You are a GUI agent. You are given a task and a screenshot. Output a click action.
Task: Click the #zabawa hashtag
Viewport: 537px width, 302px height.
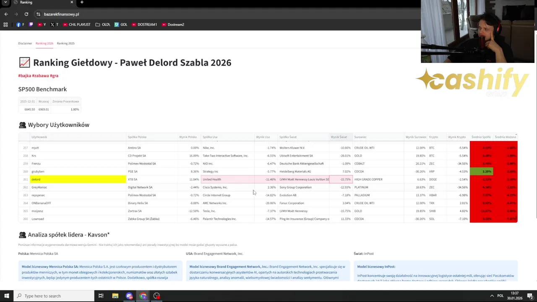pos(40,75)
